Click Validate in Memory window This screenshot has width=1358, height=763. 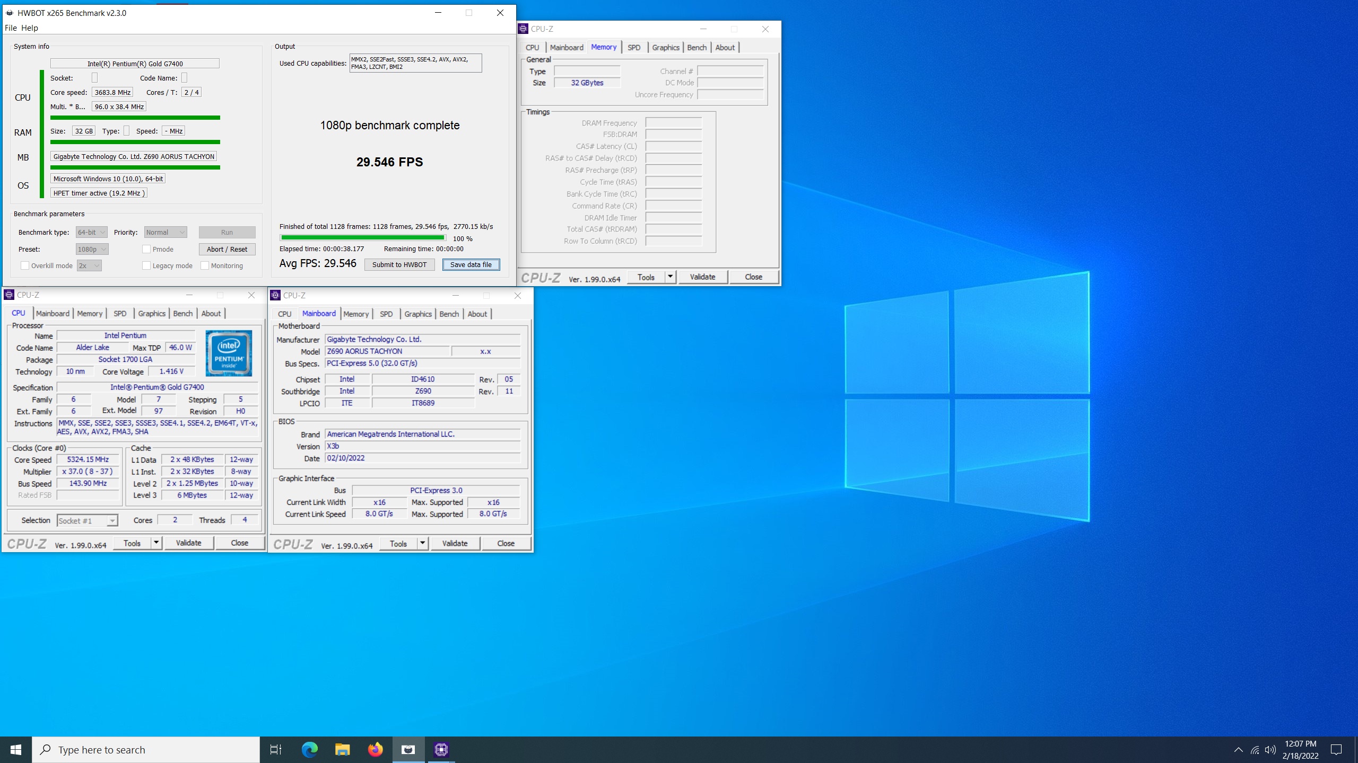pos(702,277)
